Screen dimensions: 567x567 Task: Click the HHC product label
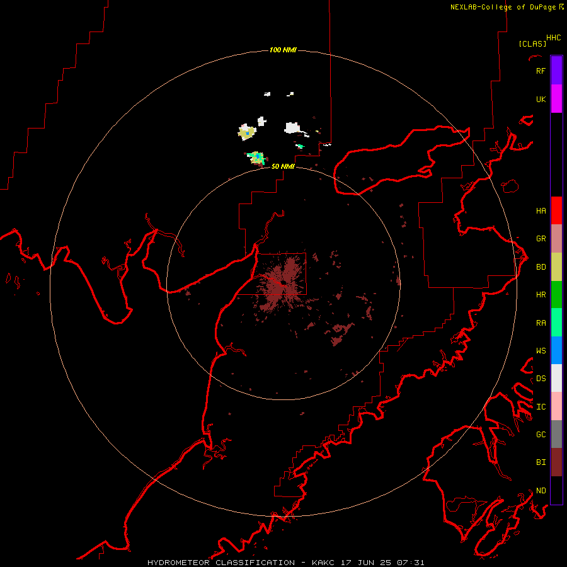click(553, 38)
